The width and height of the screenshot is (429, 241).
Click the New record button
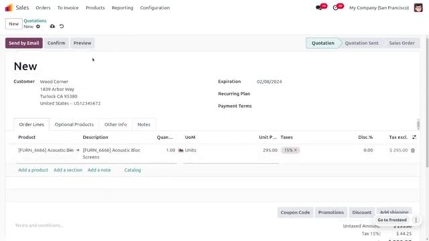coord(13,24)
